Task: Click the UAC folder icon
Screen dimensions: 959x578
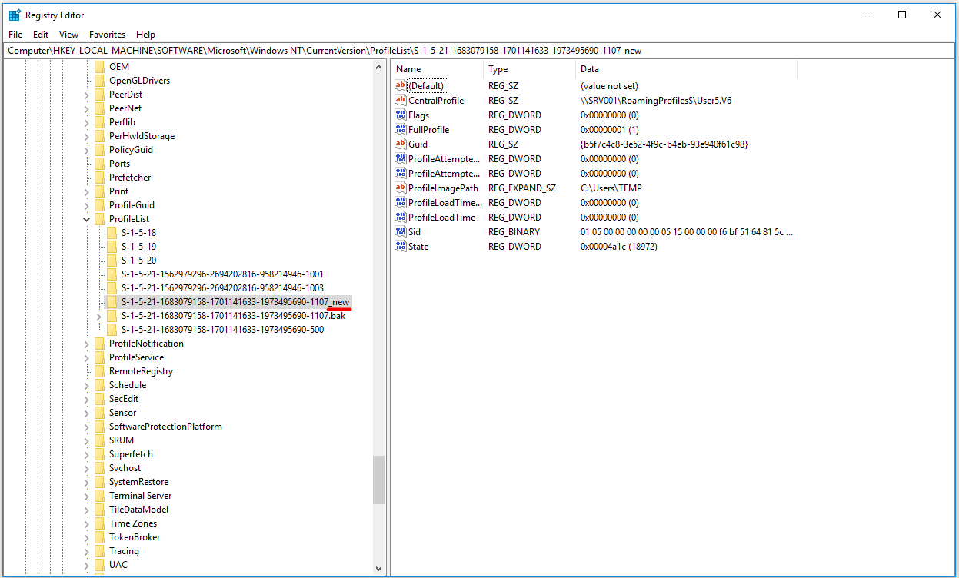Action: tap(99, 565)
